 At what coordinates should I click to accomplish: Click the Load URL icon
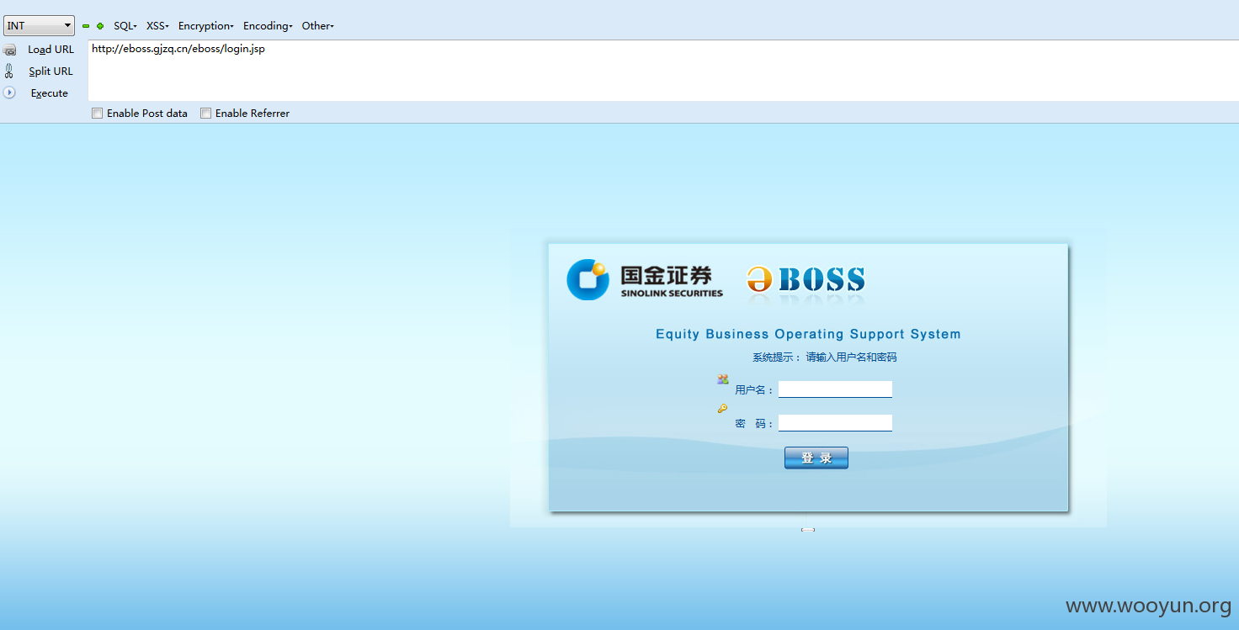(x=10, y=50)
